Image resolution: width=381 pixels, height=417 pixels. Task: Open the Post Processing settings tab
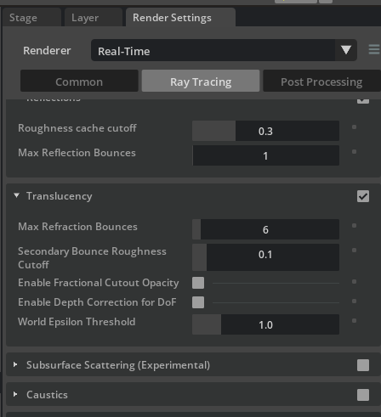pyautogui.click(x=321, y=82)
